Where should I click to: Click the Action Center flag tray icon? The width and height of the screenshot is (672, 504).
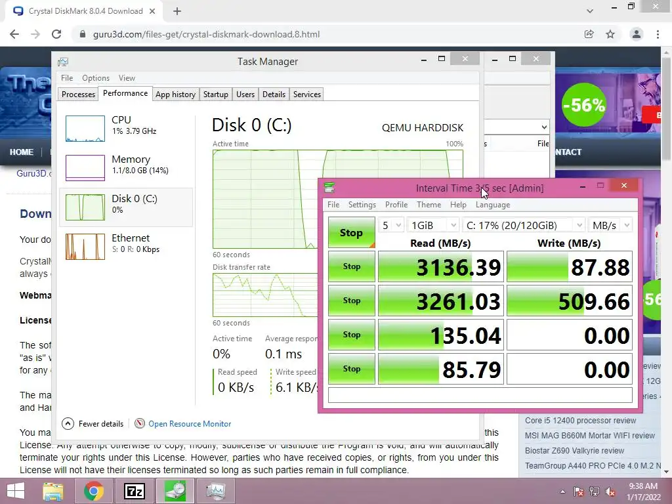[579, 492]
